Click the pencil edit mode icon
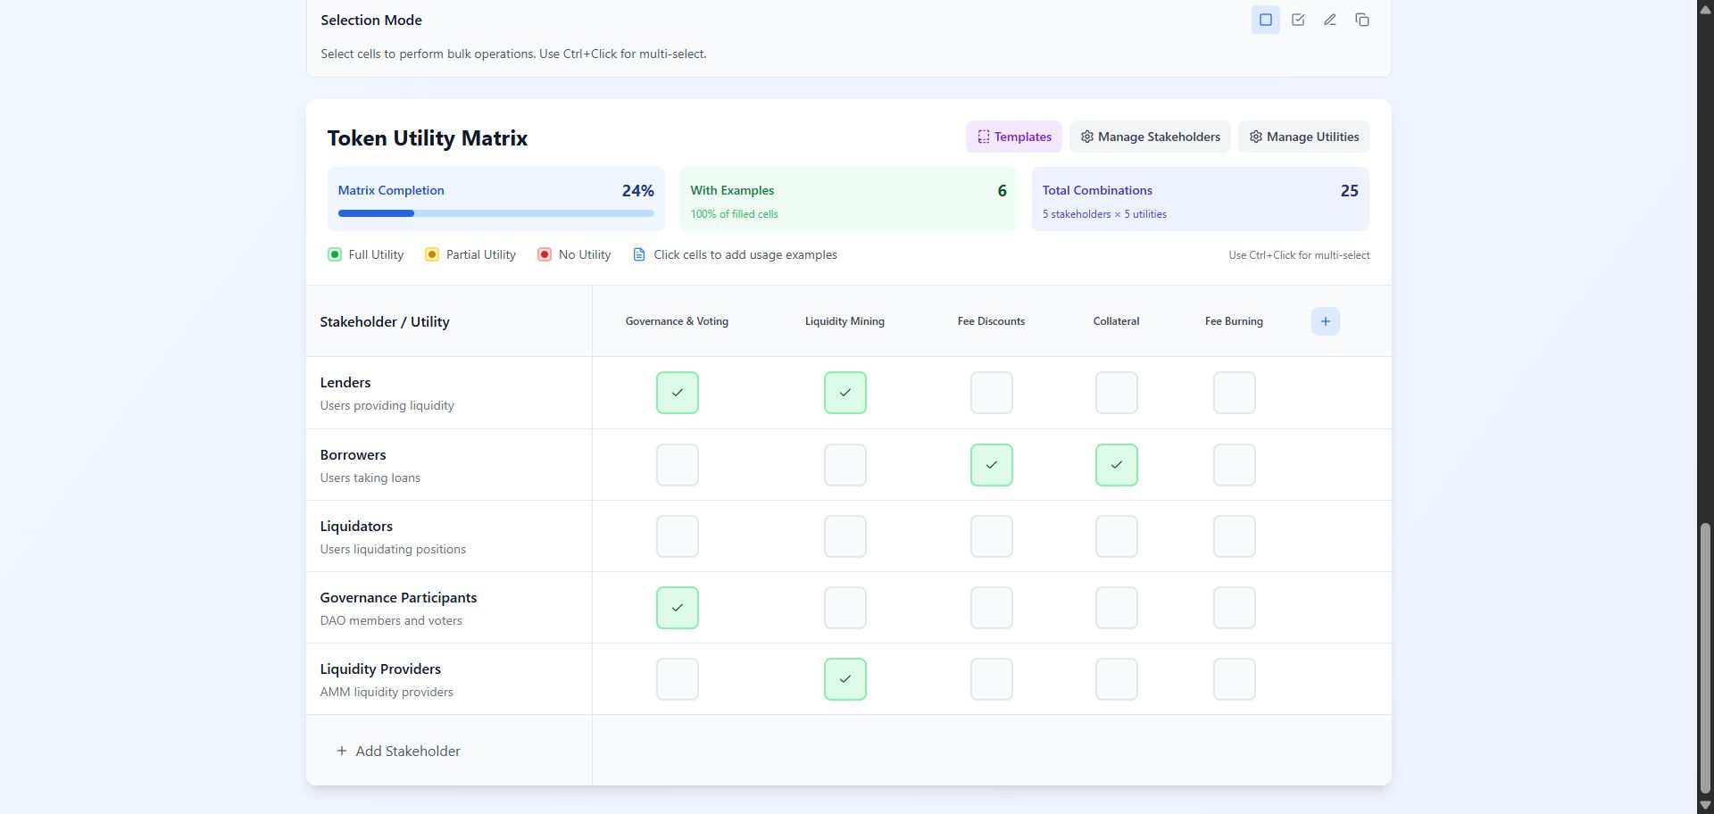This screenshot has width=1714, height=814. 1329,20
